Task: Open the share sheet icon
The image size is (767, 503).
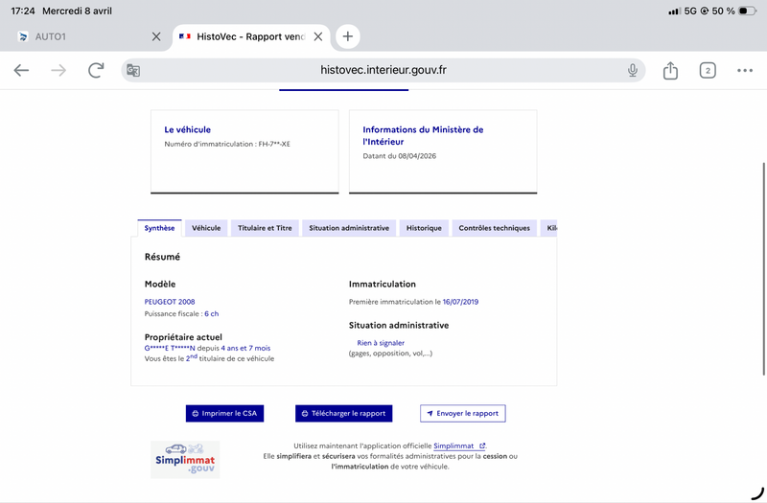Action: (670, 70)
